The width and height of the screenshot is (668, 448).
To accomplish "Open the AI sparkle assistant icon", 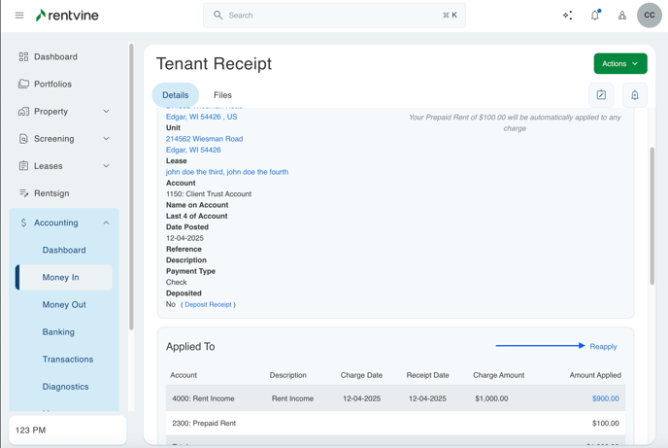I will (568, 16).
